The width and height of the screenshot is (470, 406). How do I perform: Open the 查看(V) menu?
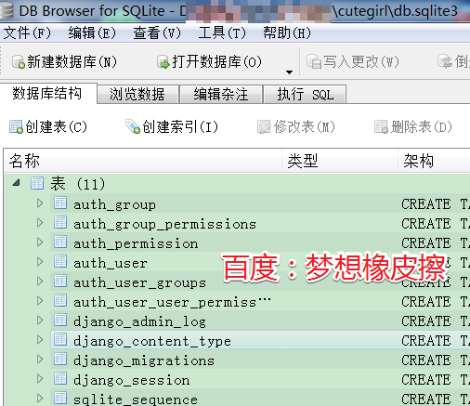click(x=157, y=33)
